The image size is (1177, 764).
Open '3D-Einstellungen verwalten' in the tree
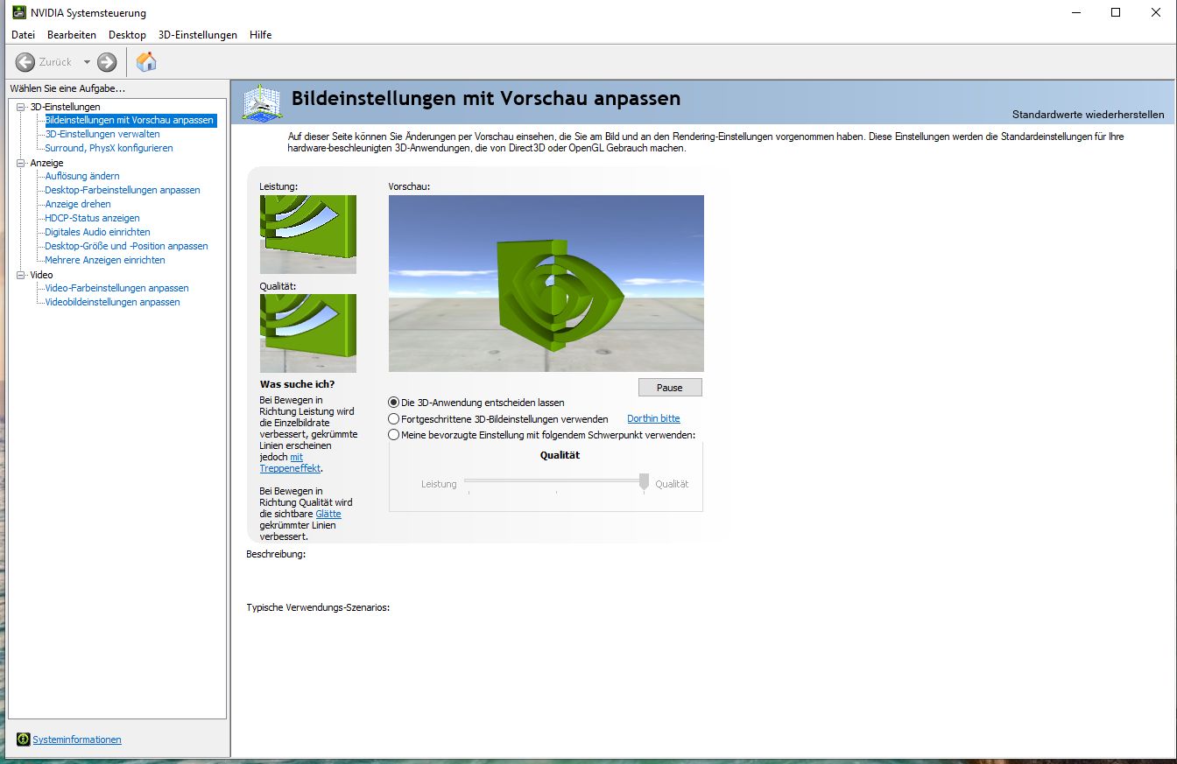[102, 134]
